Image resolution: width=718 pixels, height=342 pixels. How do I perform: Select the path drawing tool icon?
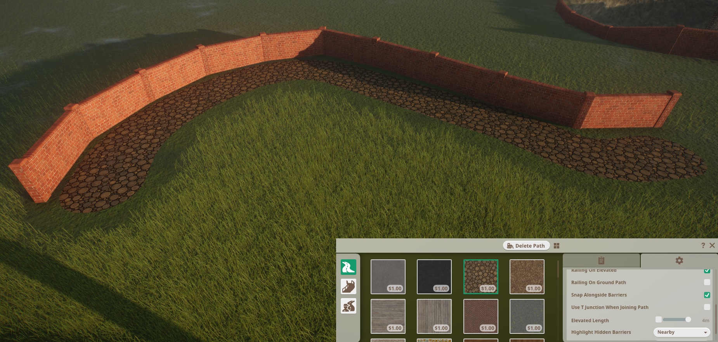coord(349,267)
